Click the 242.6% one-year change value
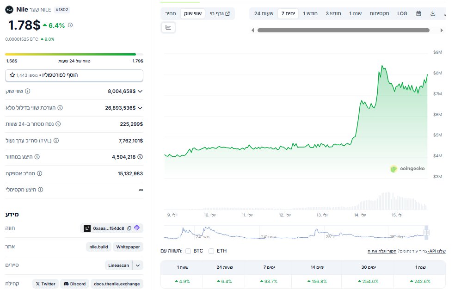This screenshot has height=290, width=461. click(420, 282)
